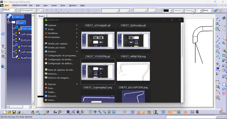Select the Text tool (T) in the left toolbar
227x119 pixels.
[3, 46]
